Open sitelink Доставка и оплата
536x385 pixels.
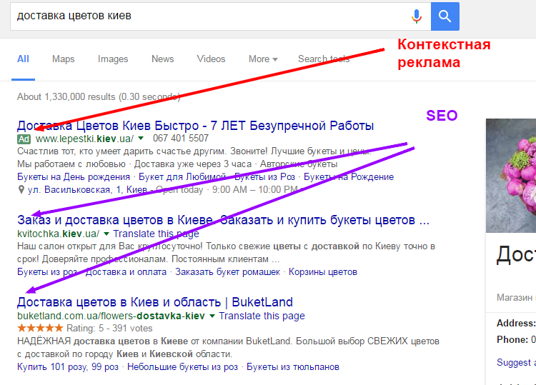126,272
